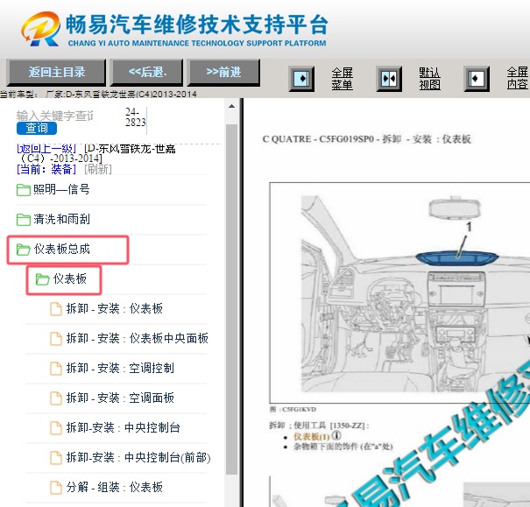Click document icon for 分解 - 组装 : 仪表板

click(x=56, y=488)
